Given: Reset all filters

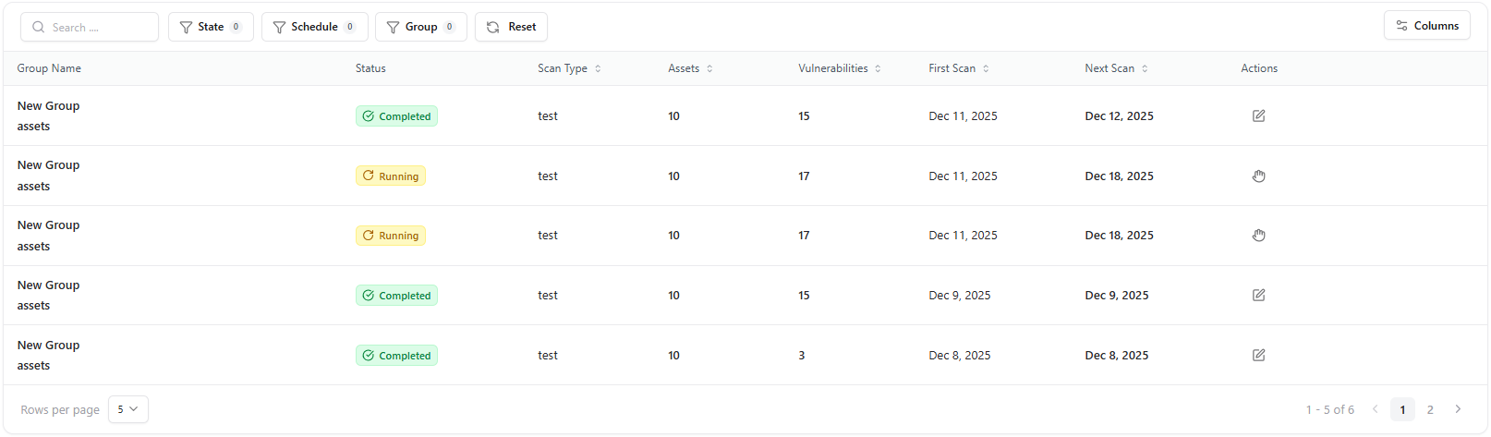Looking at the screenshot, I should coord(511,27).
